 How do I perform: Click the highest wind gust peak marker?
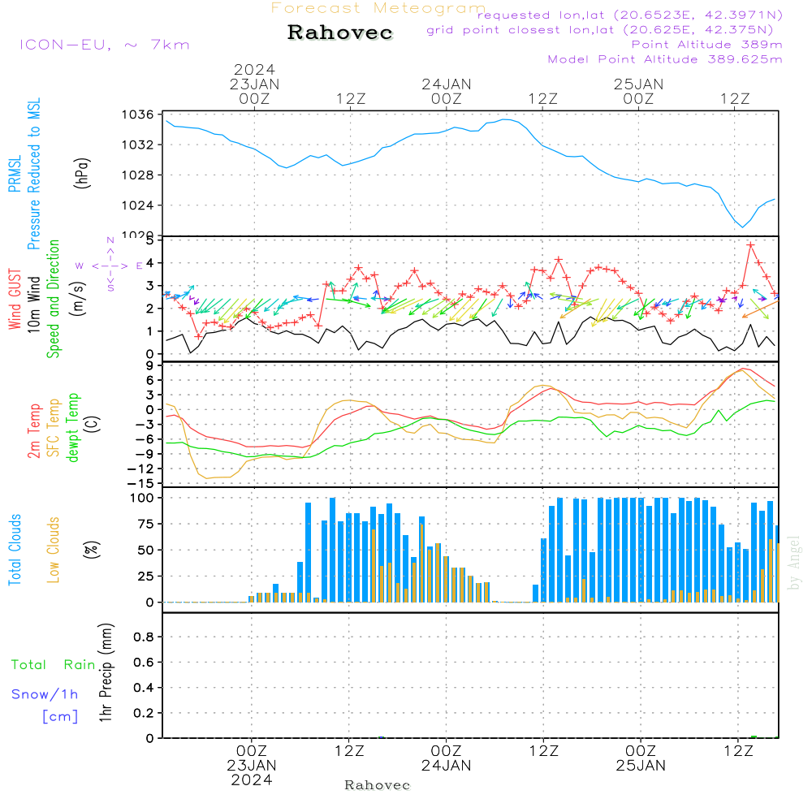(750, 244)
